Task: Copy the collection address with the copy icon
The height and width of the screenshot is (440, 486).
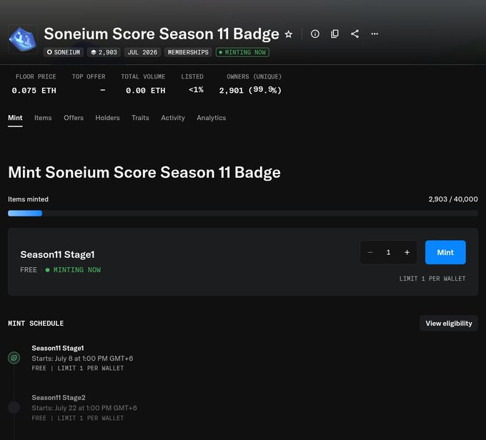Action: point(334,34)
